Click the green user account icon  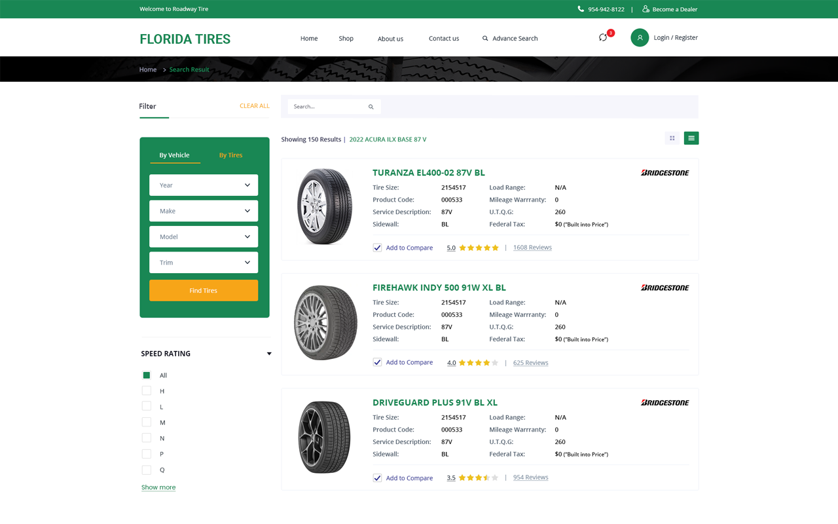pyautogui.click(x=640, y=38)
